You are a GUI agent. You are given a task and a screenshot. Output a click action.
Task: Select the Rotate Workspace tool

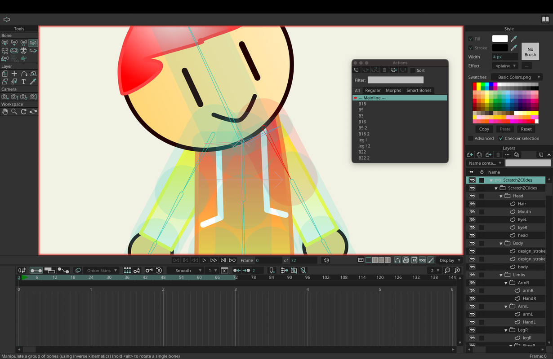pyautogui.click(x=24, y=112)
